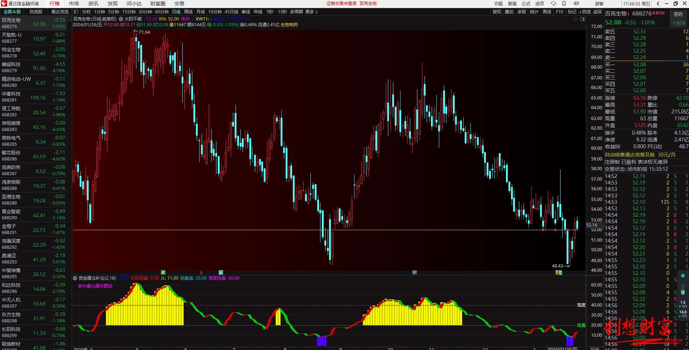This screenshot has width=689, height=350.
Task: Open the 公式 menu
Action: tap(526, 4)
